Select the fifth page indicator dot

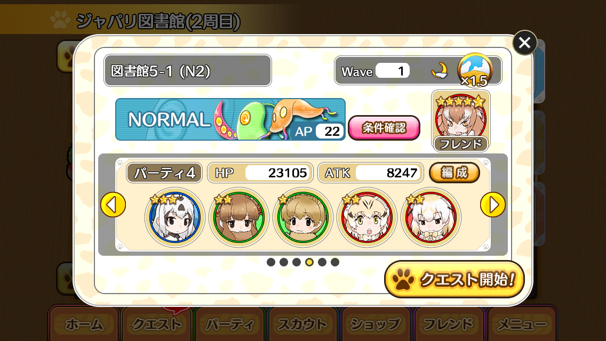point(322,262)
